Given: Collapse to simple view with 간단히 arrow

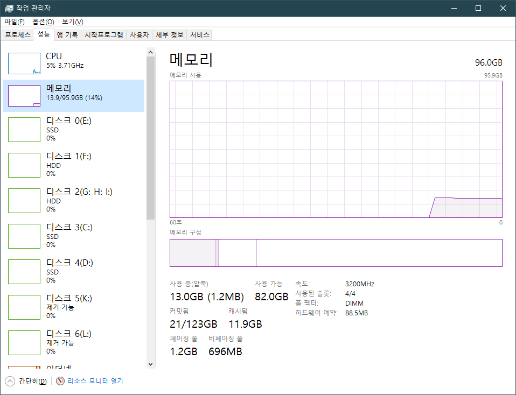Looking at the screenshot, I should 10,381.
